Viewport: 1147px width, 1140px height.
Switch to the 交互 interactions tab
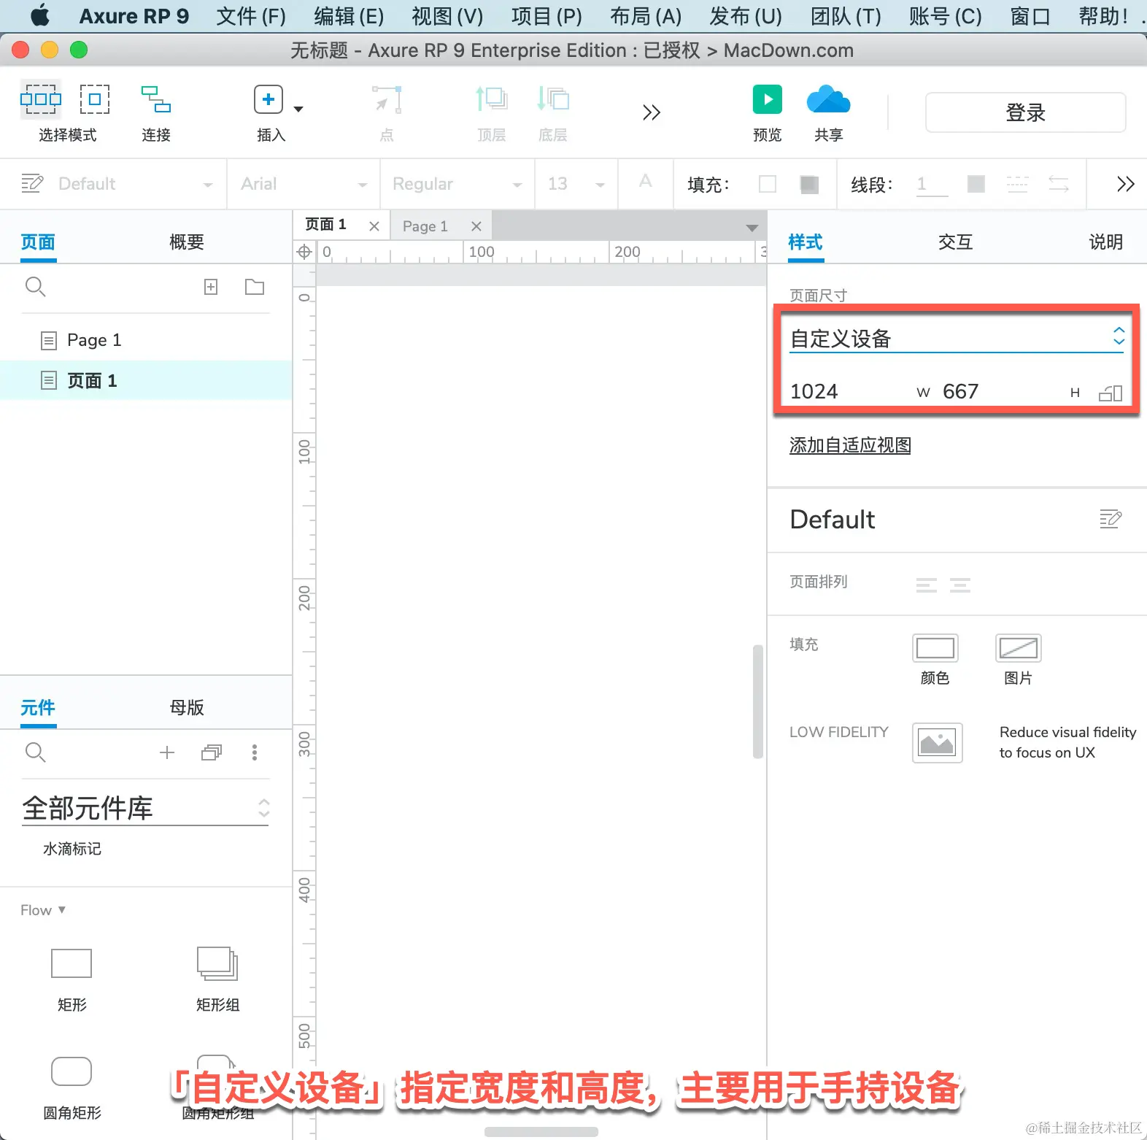pyautogui.click(x=956, y=242)
